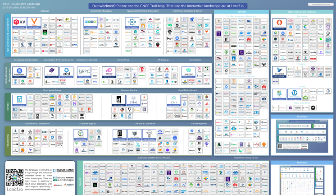
Task: Click the Rundeck logo card
Action: (x=60, y=144)
